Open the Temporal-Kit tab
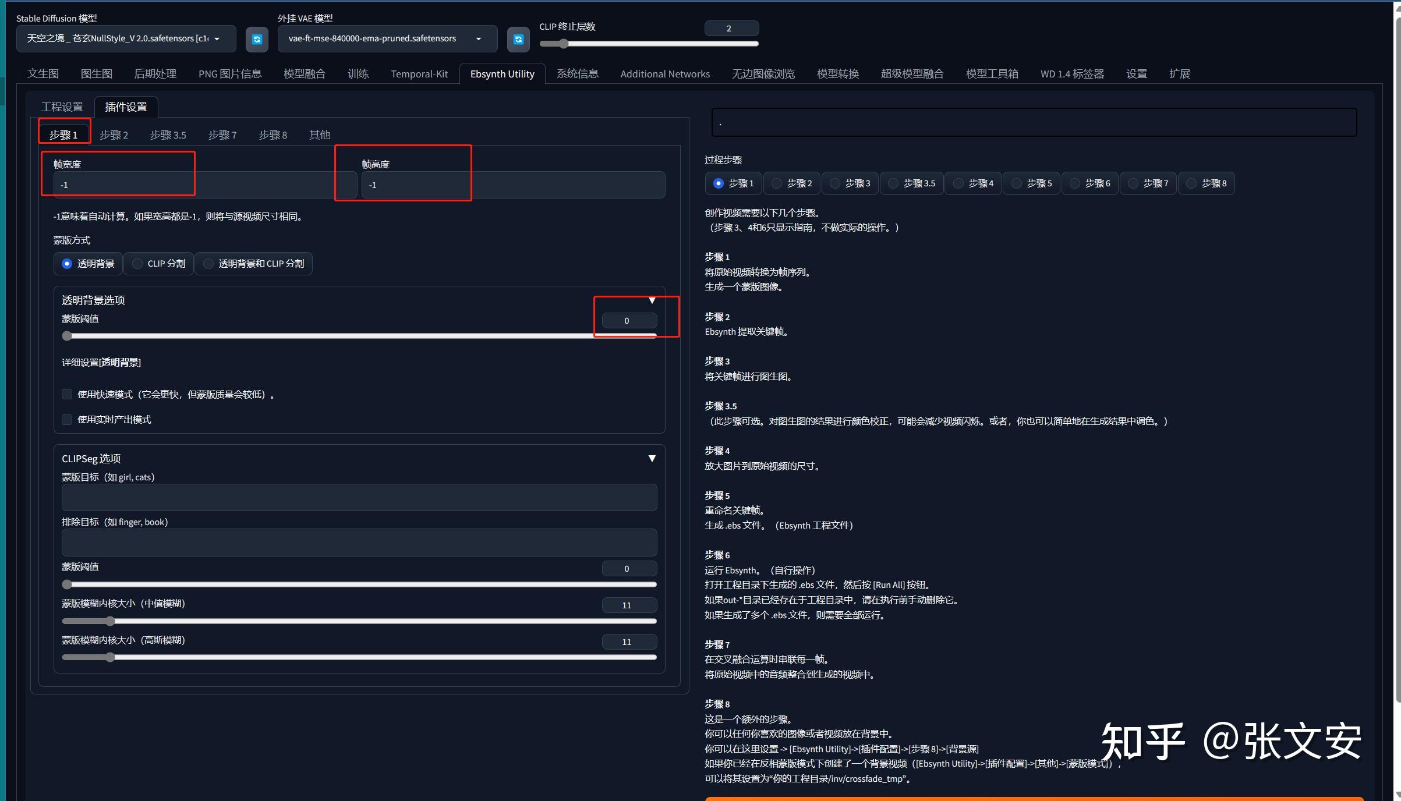The height and width of the screenshot is (801, 1401). click(419, 73)
